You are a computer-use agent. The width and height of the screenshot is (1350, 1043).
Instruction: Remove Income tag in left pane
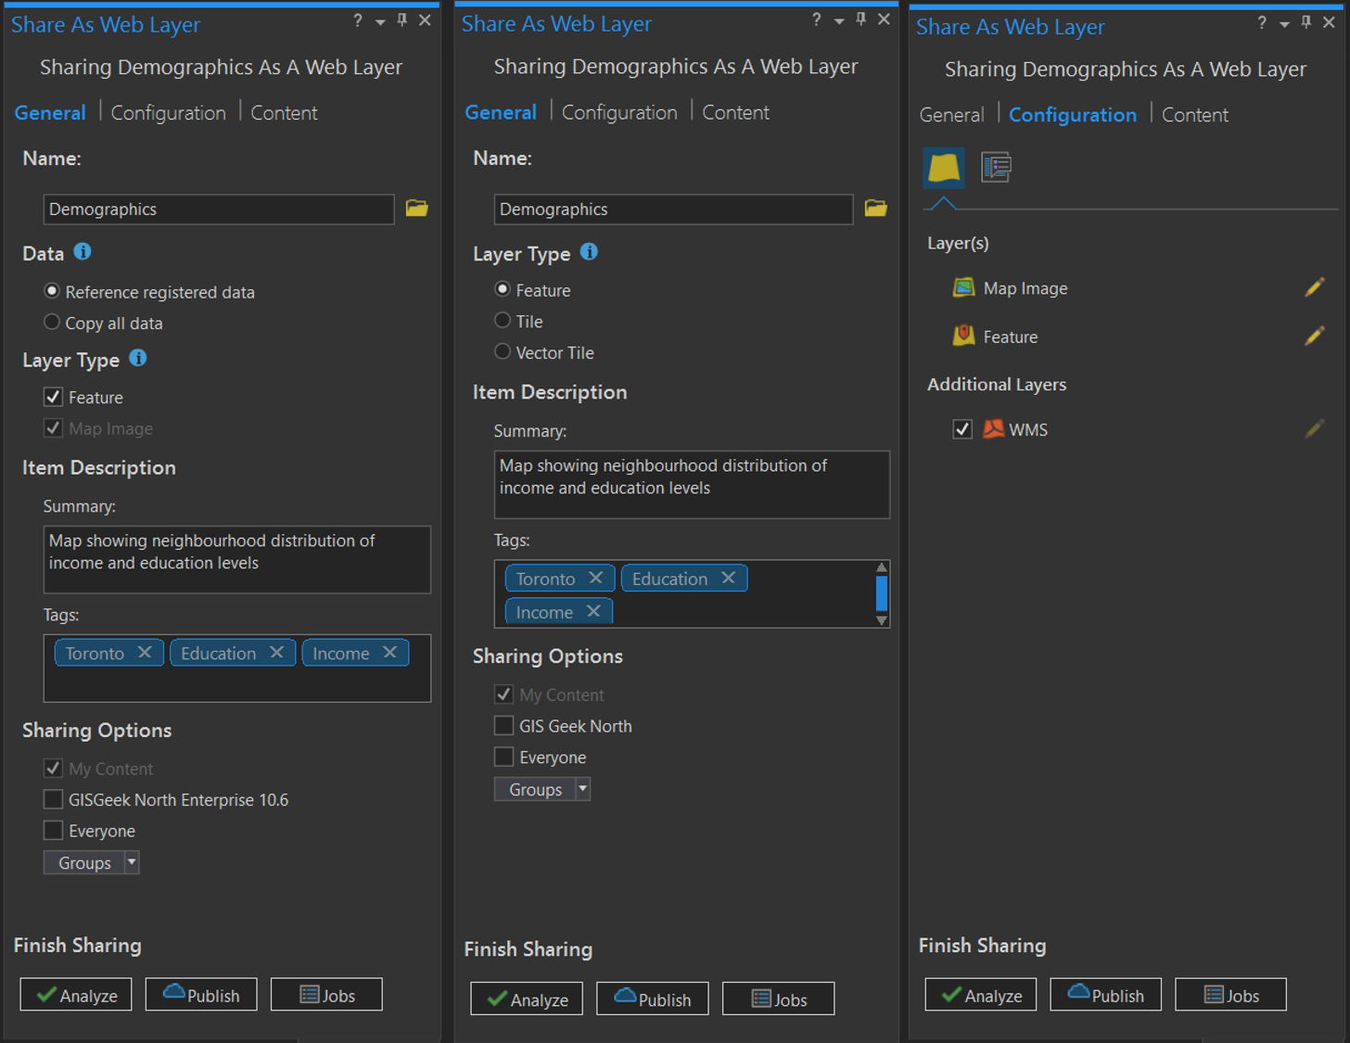point(390,653)
